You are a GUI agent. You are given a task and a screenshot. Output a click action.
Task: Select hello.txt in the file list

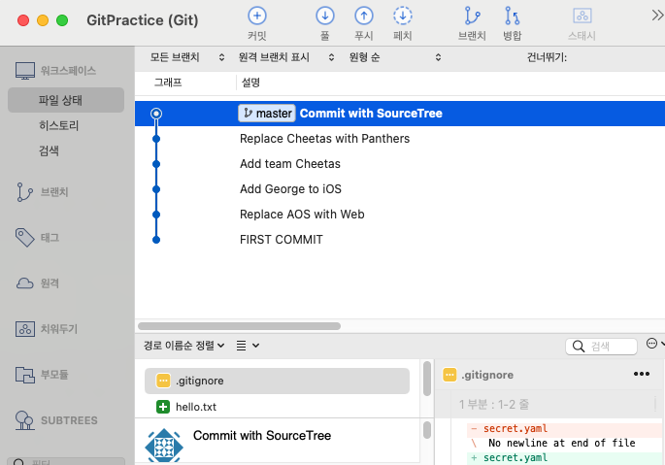coord(277,407)
